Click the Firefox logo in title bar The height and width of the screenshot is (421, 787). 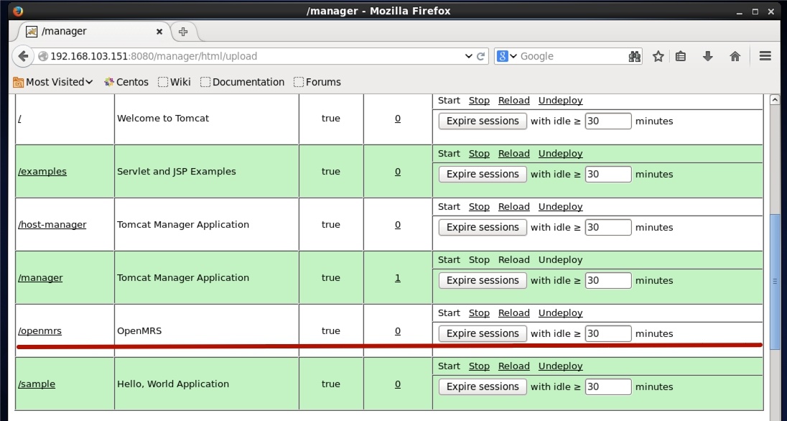pyautogui.click(x=18, y=11)
